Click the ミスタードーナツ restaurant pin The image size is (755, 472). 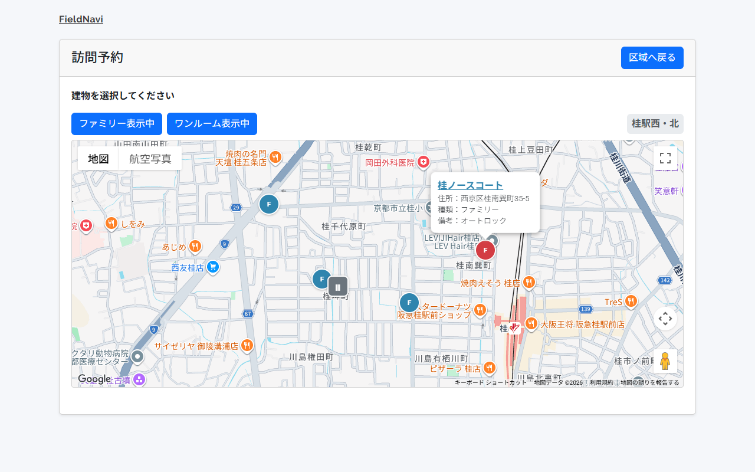tap(480, 310)
